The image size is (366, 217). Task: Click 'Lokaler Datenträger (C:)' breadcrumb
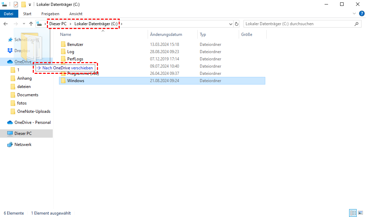pos(96,24)
